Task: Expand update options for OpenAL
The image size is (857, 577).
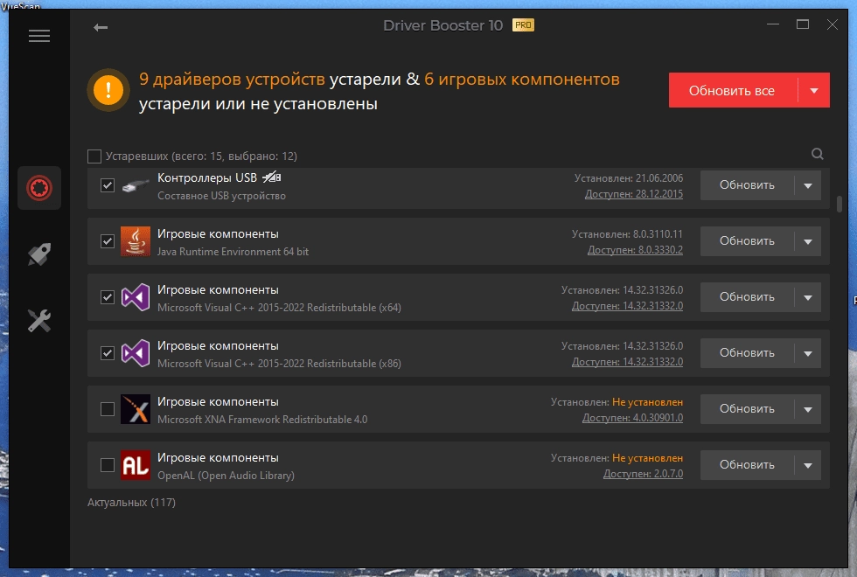Action: point(808,465)
